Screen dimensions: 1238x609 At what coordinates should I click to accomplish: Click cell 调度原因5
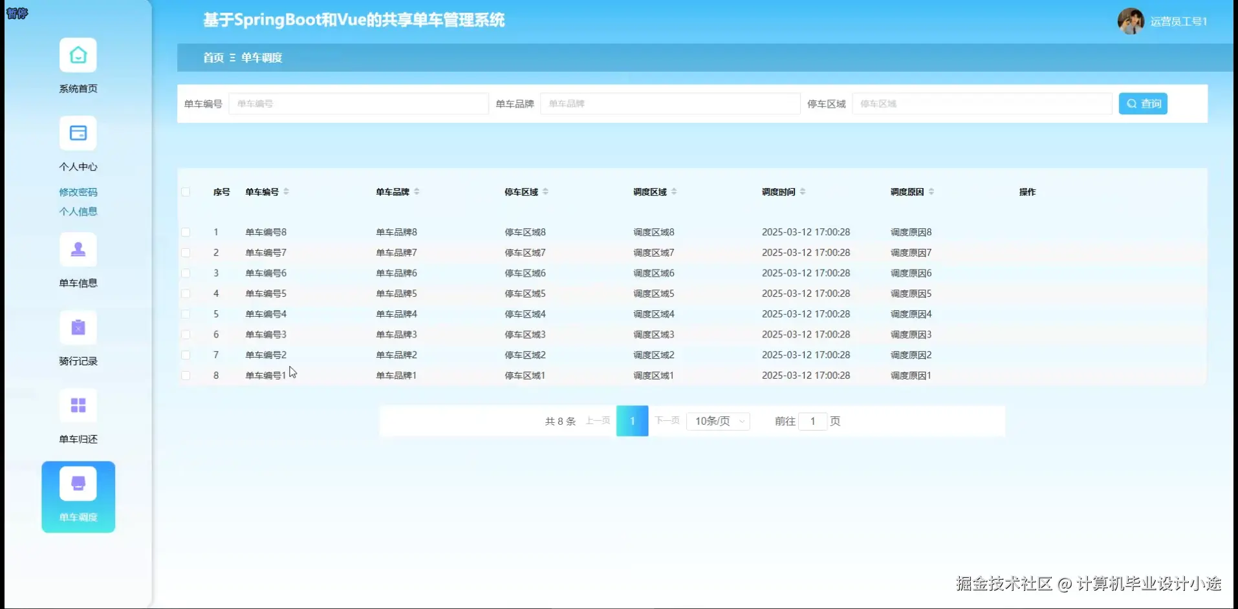pos(911,294)
